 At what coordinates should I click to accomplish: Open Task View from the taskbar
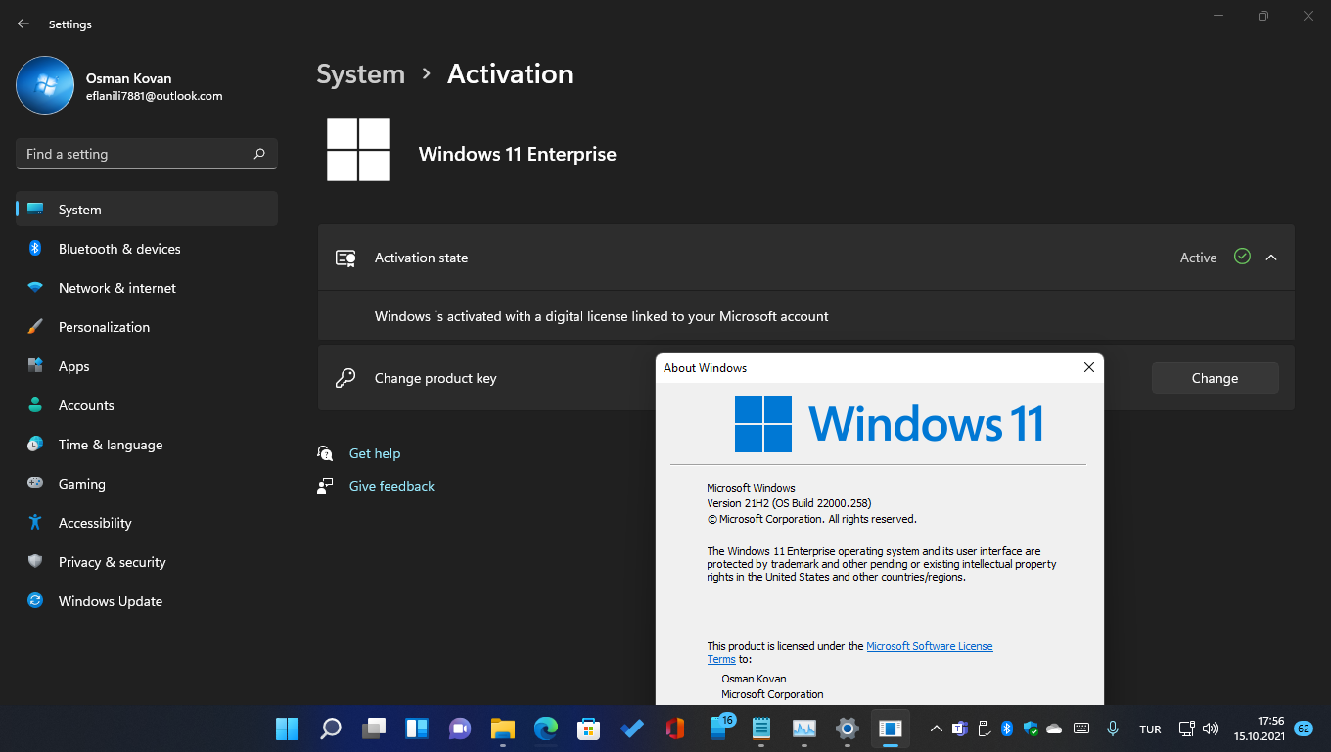pos(374,728)
